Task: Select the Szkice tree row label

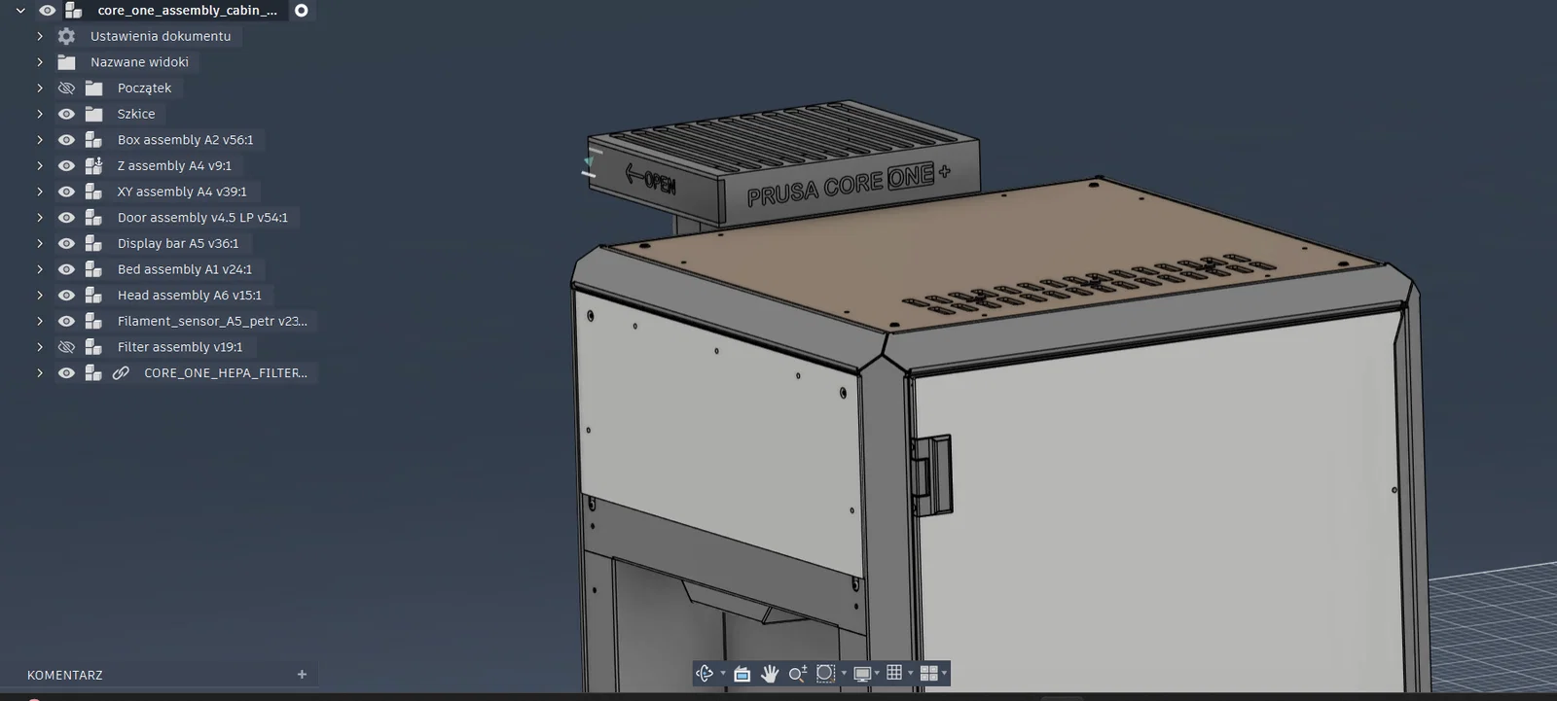Action: click(136, 114)
